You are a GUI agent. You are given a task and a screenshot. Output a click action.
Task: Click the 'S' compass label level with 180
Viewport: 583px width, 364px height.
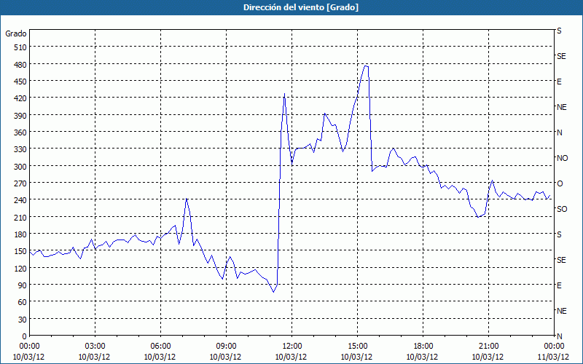[559, 234]
